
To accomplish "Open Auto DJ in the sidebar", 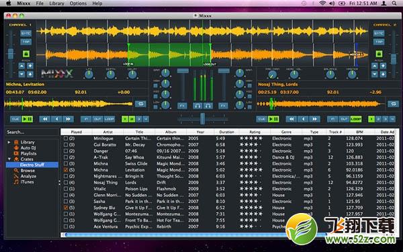I will 28,148.
